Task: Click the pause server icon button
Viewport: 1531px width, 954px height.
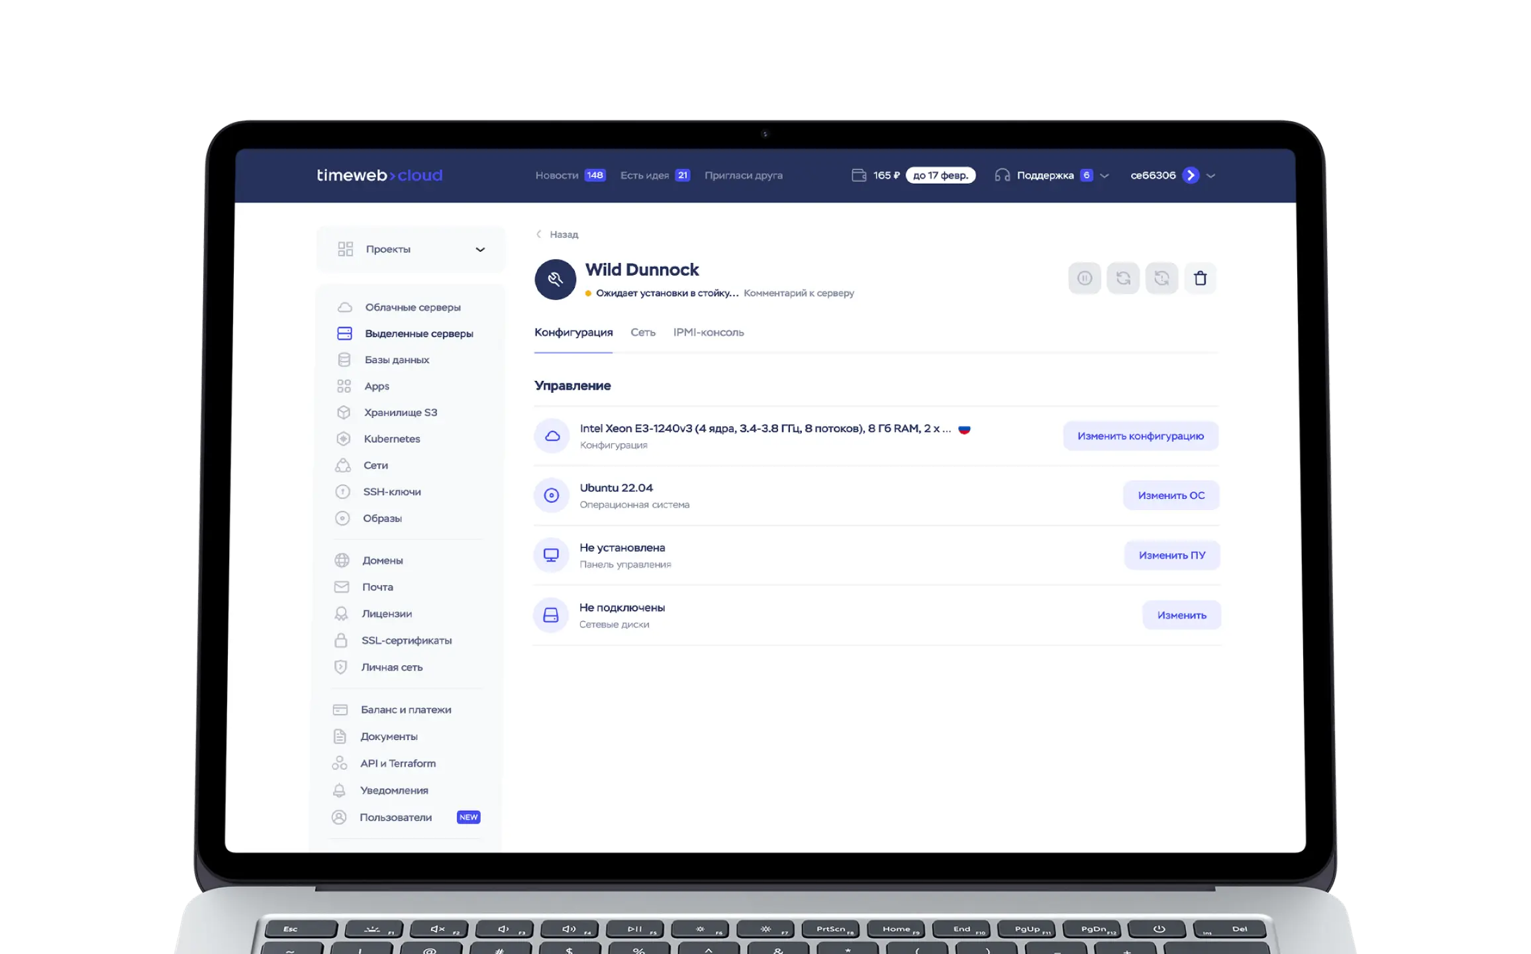Action: (x=1085, y=278)
